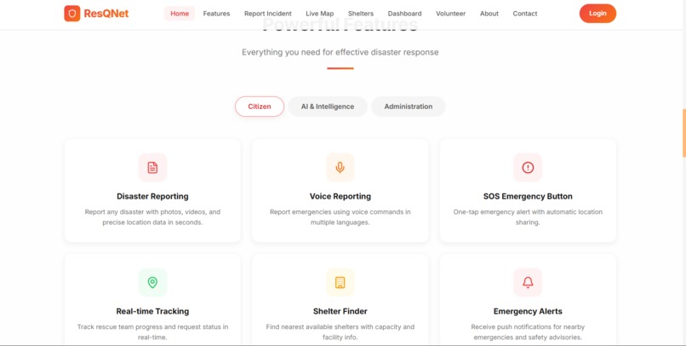686x346 pixels.
Task: Click 'Report any disaster with photos' description
Action: click(152, 216)
